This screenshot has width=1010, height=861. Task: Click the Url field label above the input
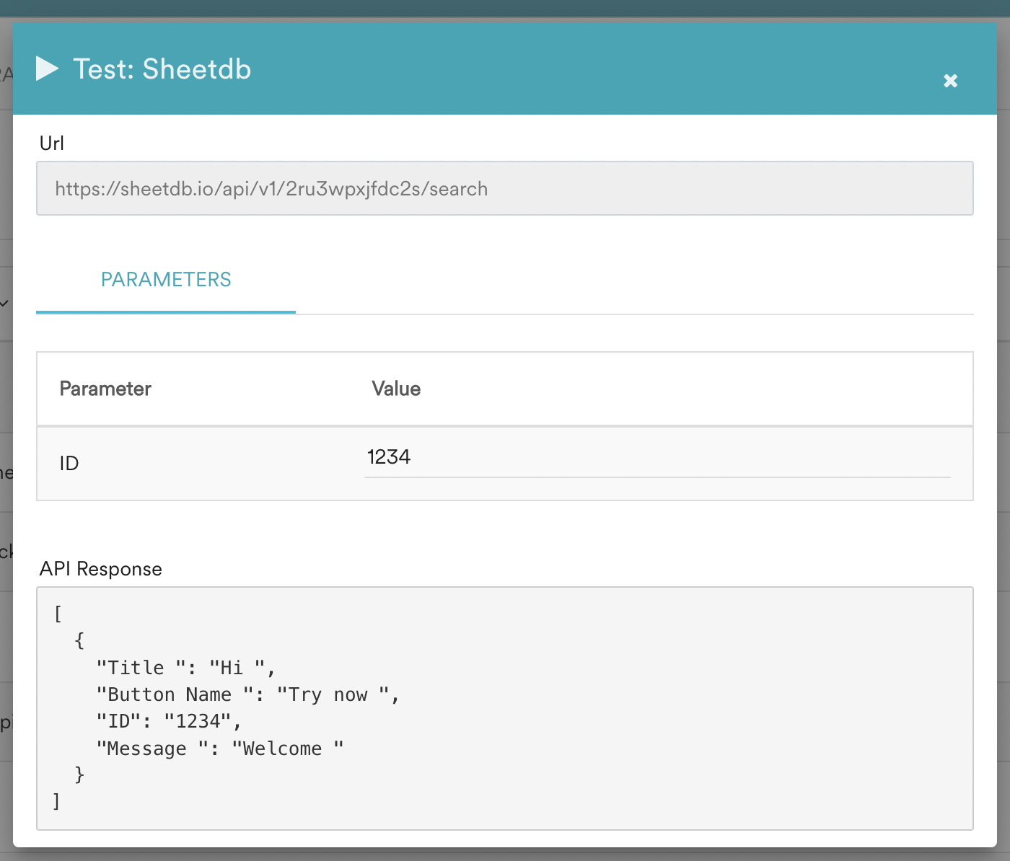[x=52, y=143]
